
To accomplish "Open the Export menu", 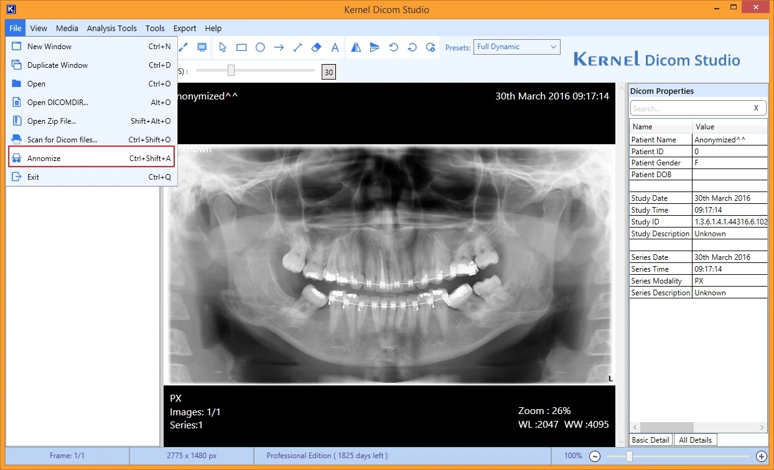I will tap(185, 29).
